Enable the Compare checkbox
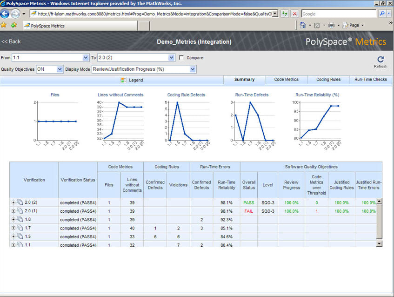The image size is (394, 297). click(x=180, y=58)
